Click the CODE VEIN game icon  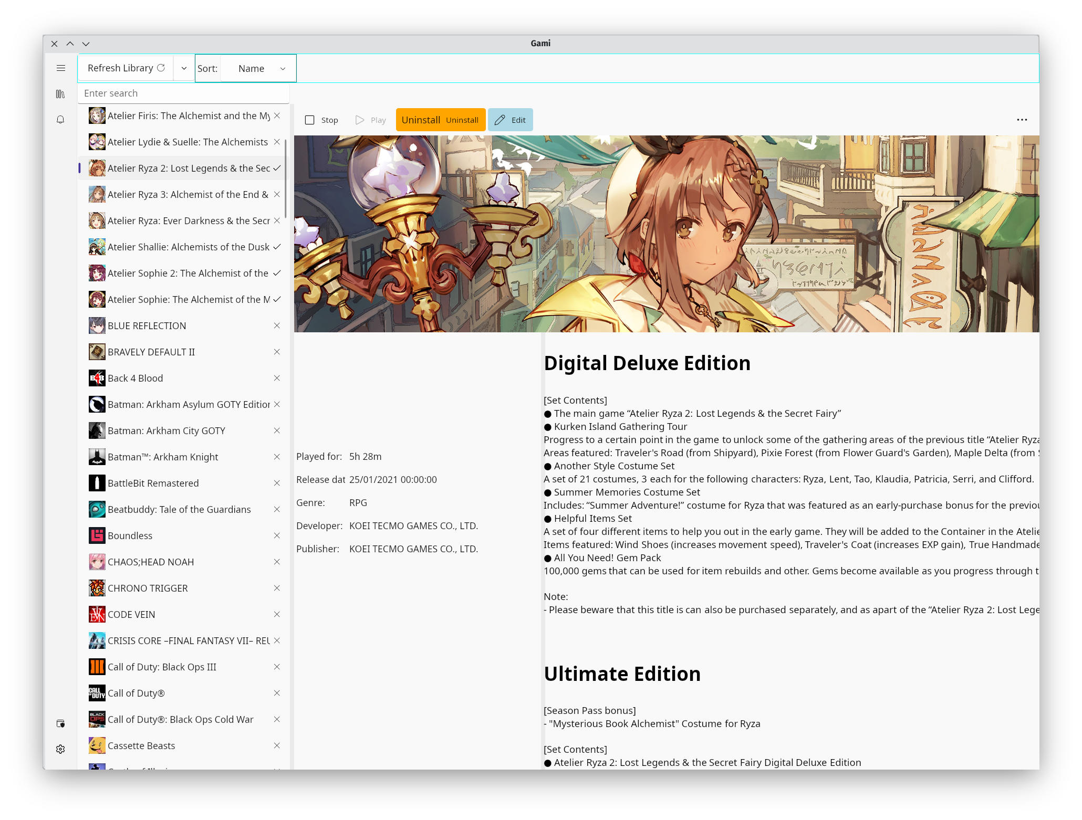97,614
